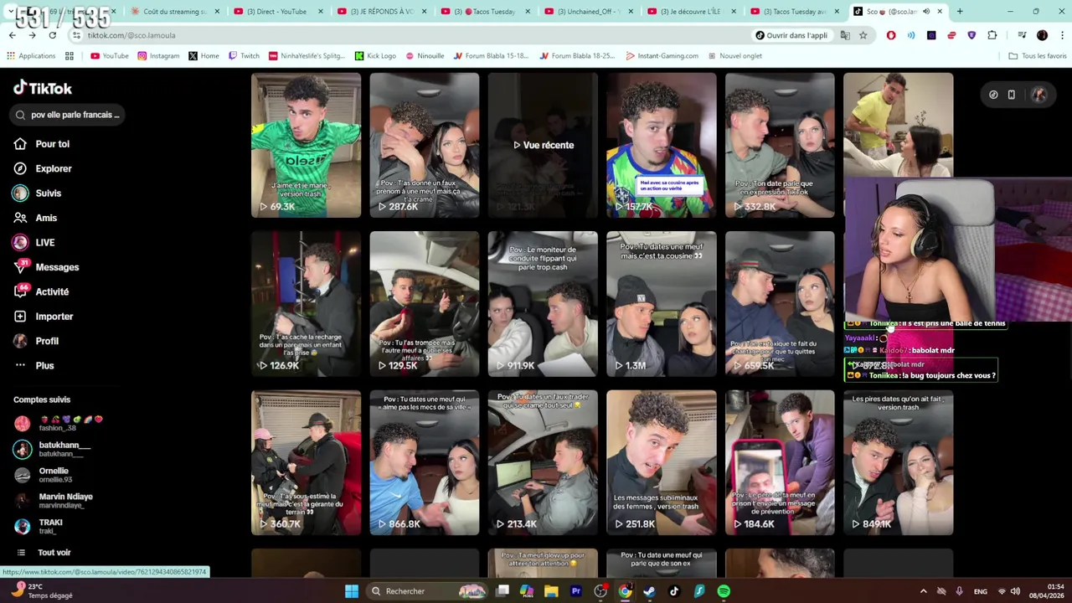Image resolution: width=1072 pixels, height=603 pixels.
Task: Switch to Coût du streaming tab
Action: pos(174,12)
